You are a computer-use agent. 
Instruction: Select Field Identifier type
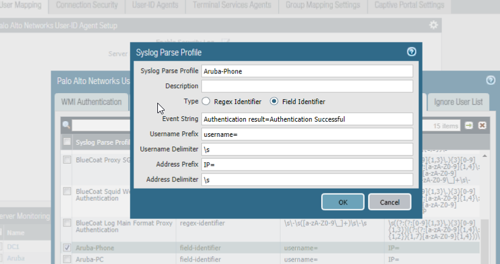click(x=274, y=101)
